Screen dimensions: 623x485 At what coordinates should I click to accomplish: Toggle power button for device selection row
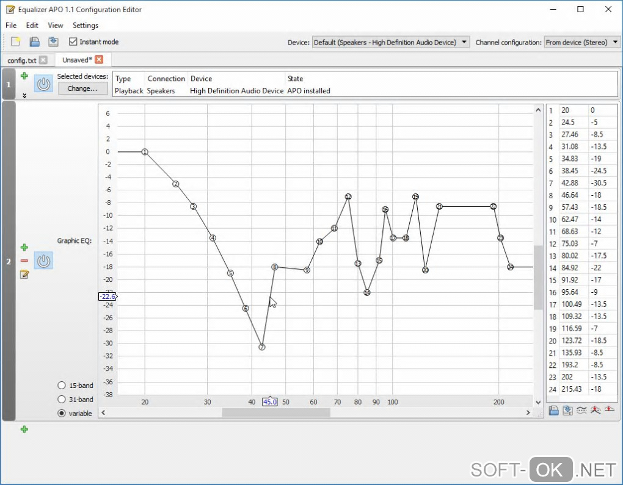click(x=43, y=84)
